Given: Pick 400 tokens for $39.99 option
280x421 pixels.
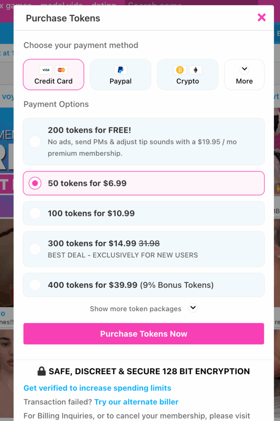Looking at the screenshot, I should click(35, 285).
